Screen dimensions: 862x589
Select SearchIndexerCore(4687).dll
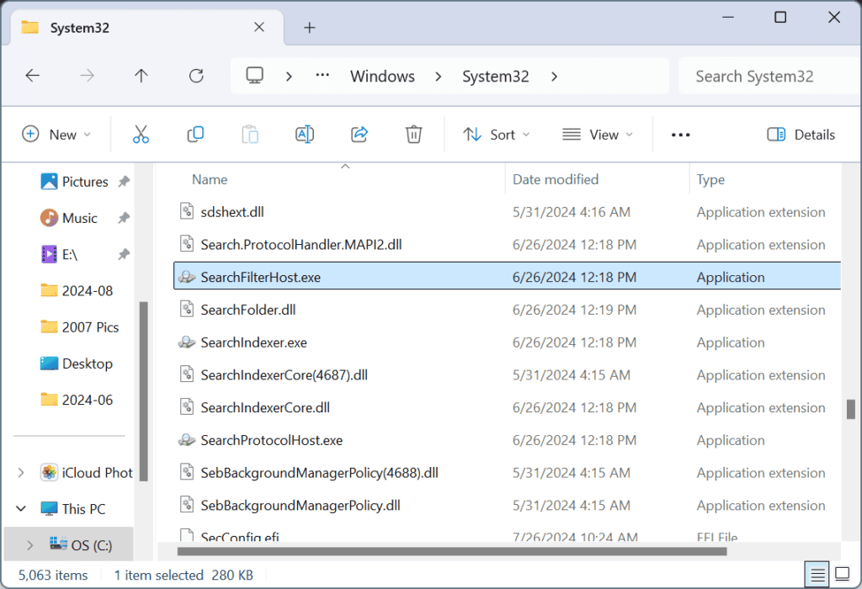pyautogui.click(x=284, y=375)
